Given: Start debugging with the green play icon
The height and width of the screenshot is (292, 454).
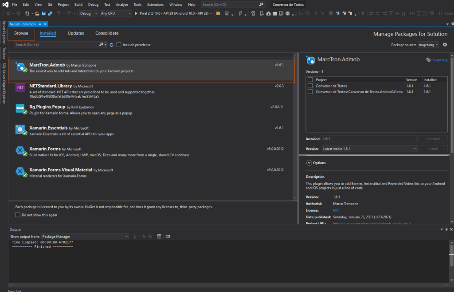Looking at the screenshot, I should click(x=136, y=13).
